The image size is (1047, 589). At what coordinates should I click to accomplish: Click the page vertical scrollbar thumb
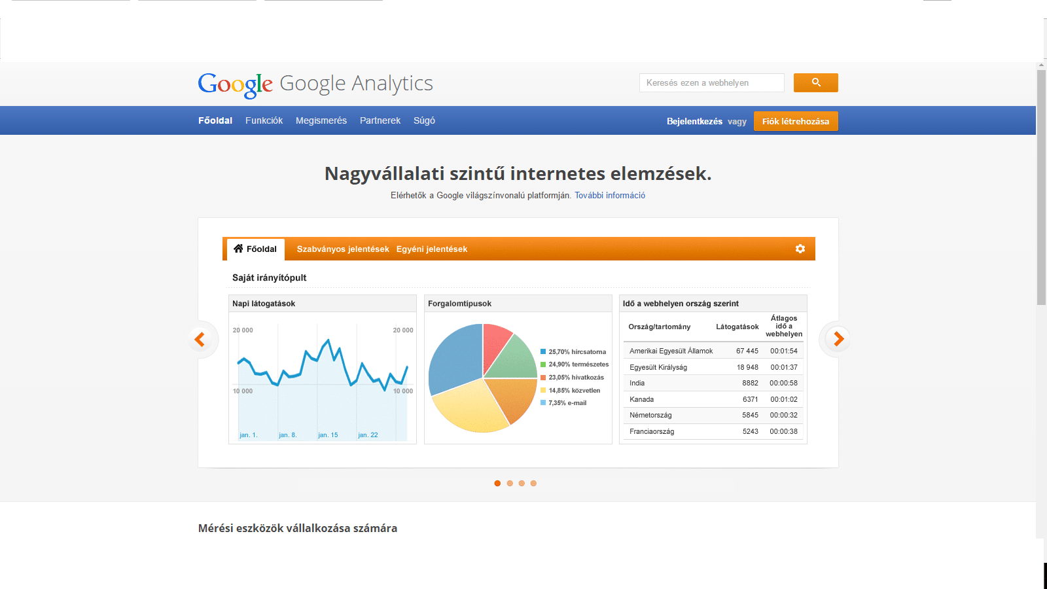[1041, 187]
